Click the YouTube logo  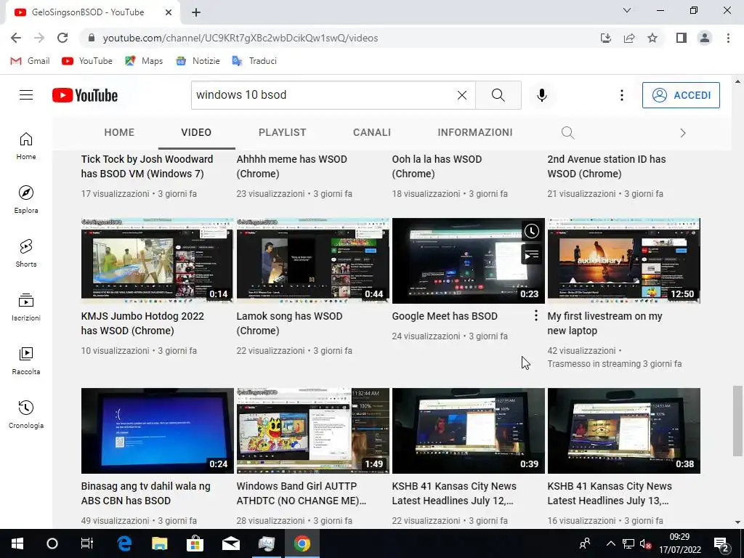(x=85, y=95)
